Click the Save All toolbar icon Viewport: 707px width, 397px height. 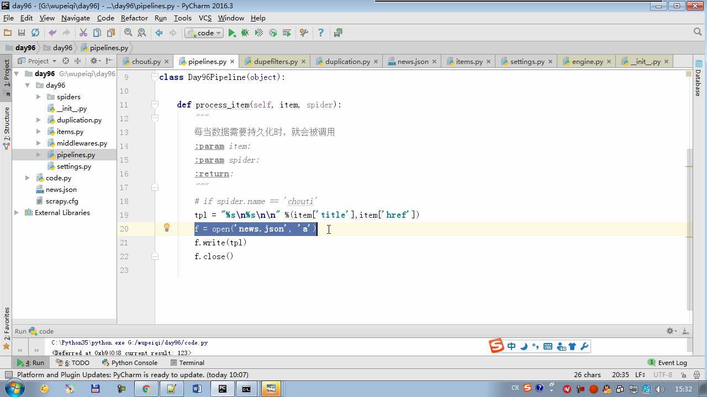tap(22, 33)
